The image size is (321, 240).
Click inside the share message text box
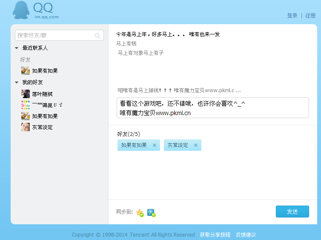[212, 108]
